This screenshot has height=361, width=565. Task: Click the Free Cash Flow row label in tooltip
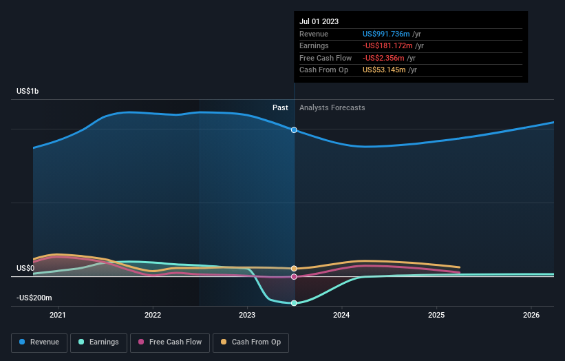coord(326,58)
